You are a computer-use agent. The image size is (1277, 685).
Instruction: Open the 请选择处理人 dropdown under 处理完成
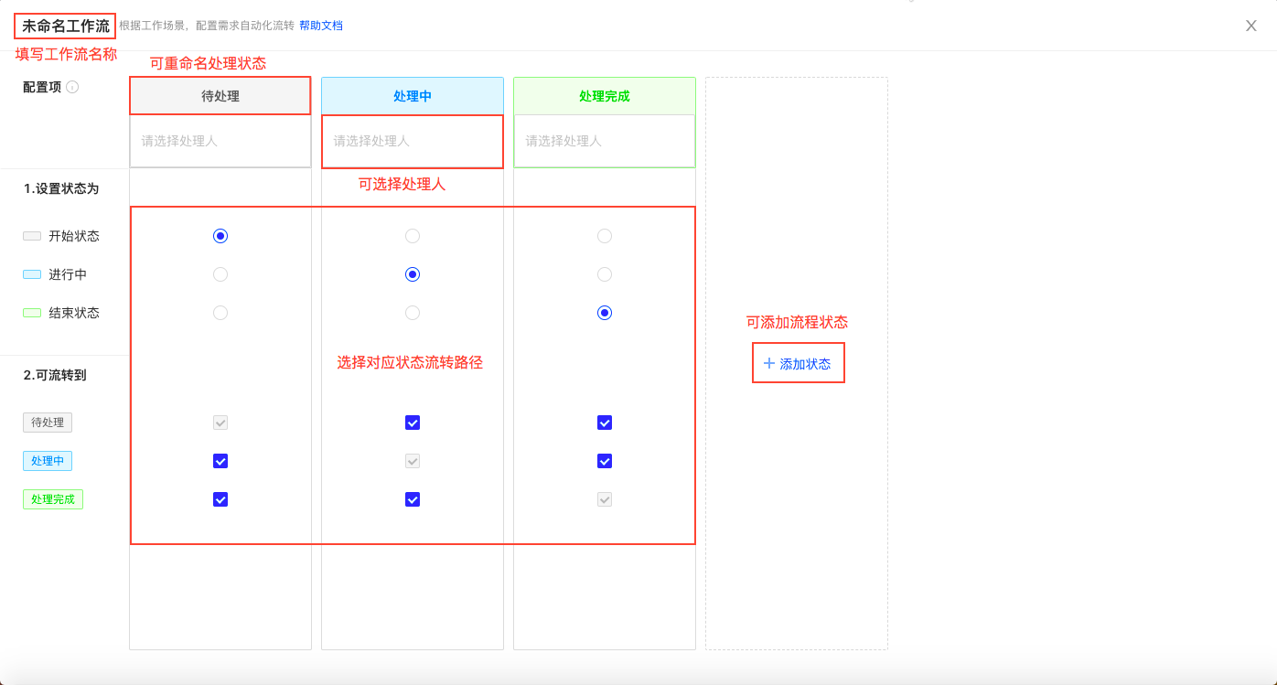pyautogui.click(x=605, y=141)
